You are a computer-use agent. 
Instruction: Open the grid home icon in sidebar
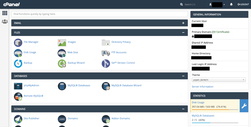(x=5, y=13)
